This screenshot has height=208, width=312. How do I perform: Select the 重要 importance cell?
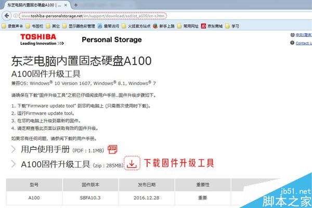203,198
